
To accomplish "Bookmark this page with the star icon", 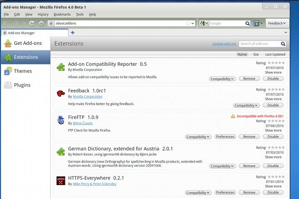I will point(188,23).
